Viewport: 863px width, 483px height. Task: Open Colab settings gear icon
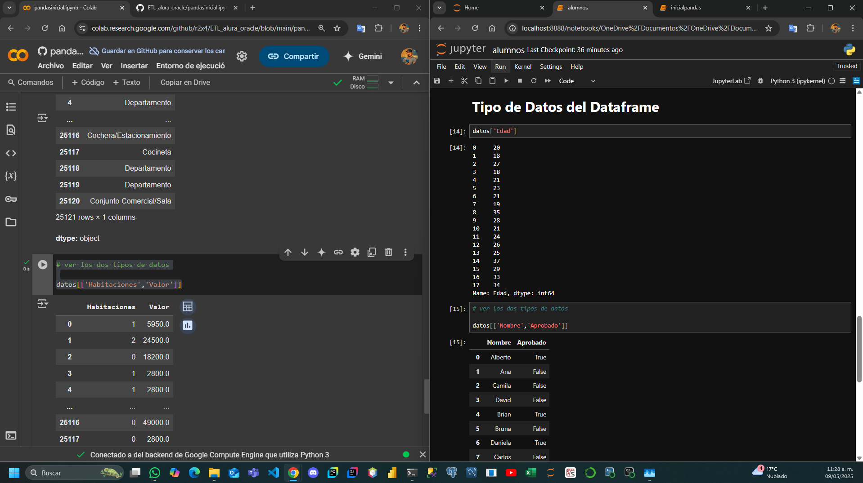coord(242,56)
